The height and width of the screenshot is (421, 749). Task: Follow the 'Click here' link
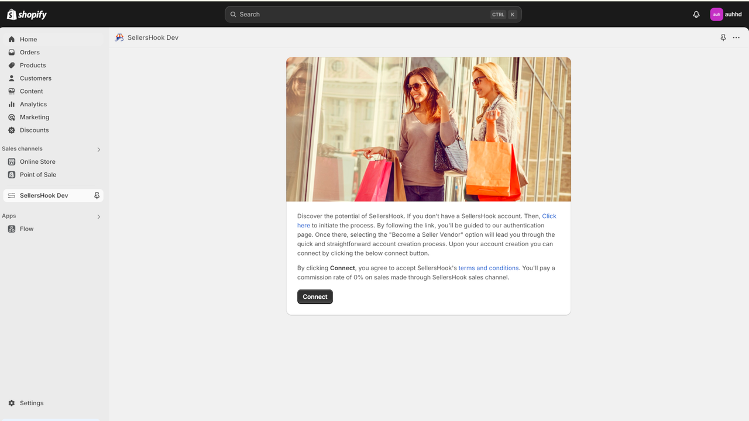(549, 216)
